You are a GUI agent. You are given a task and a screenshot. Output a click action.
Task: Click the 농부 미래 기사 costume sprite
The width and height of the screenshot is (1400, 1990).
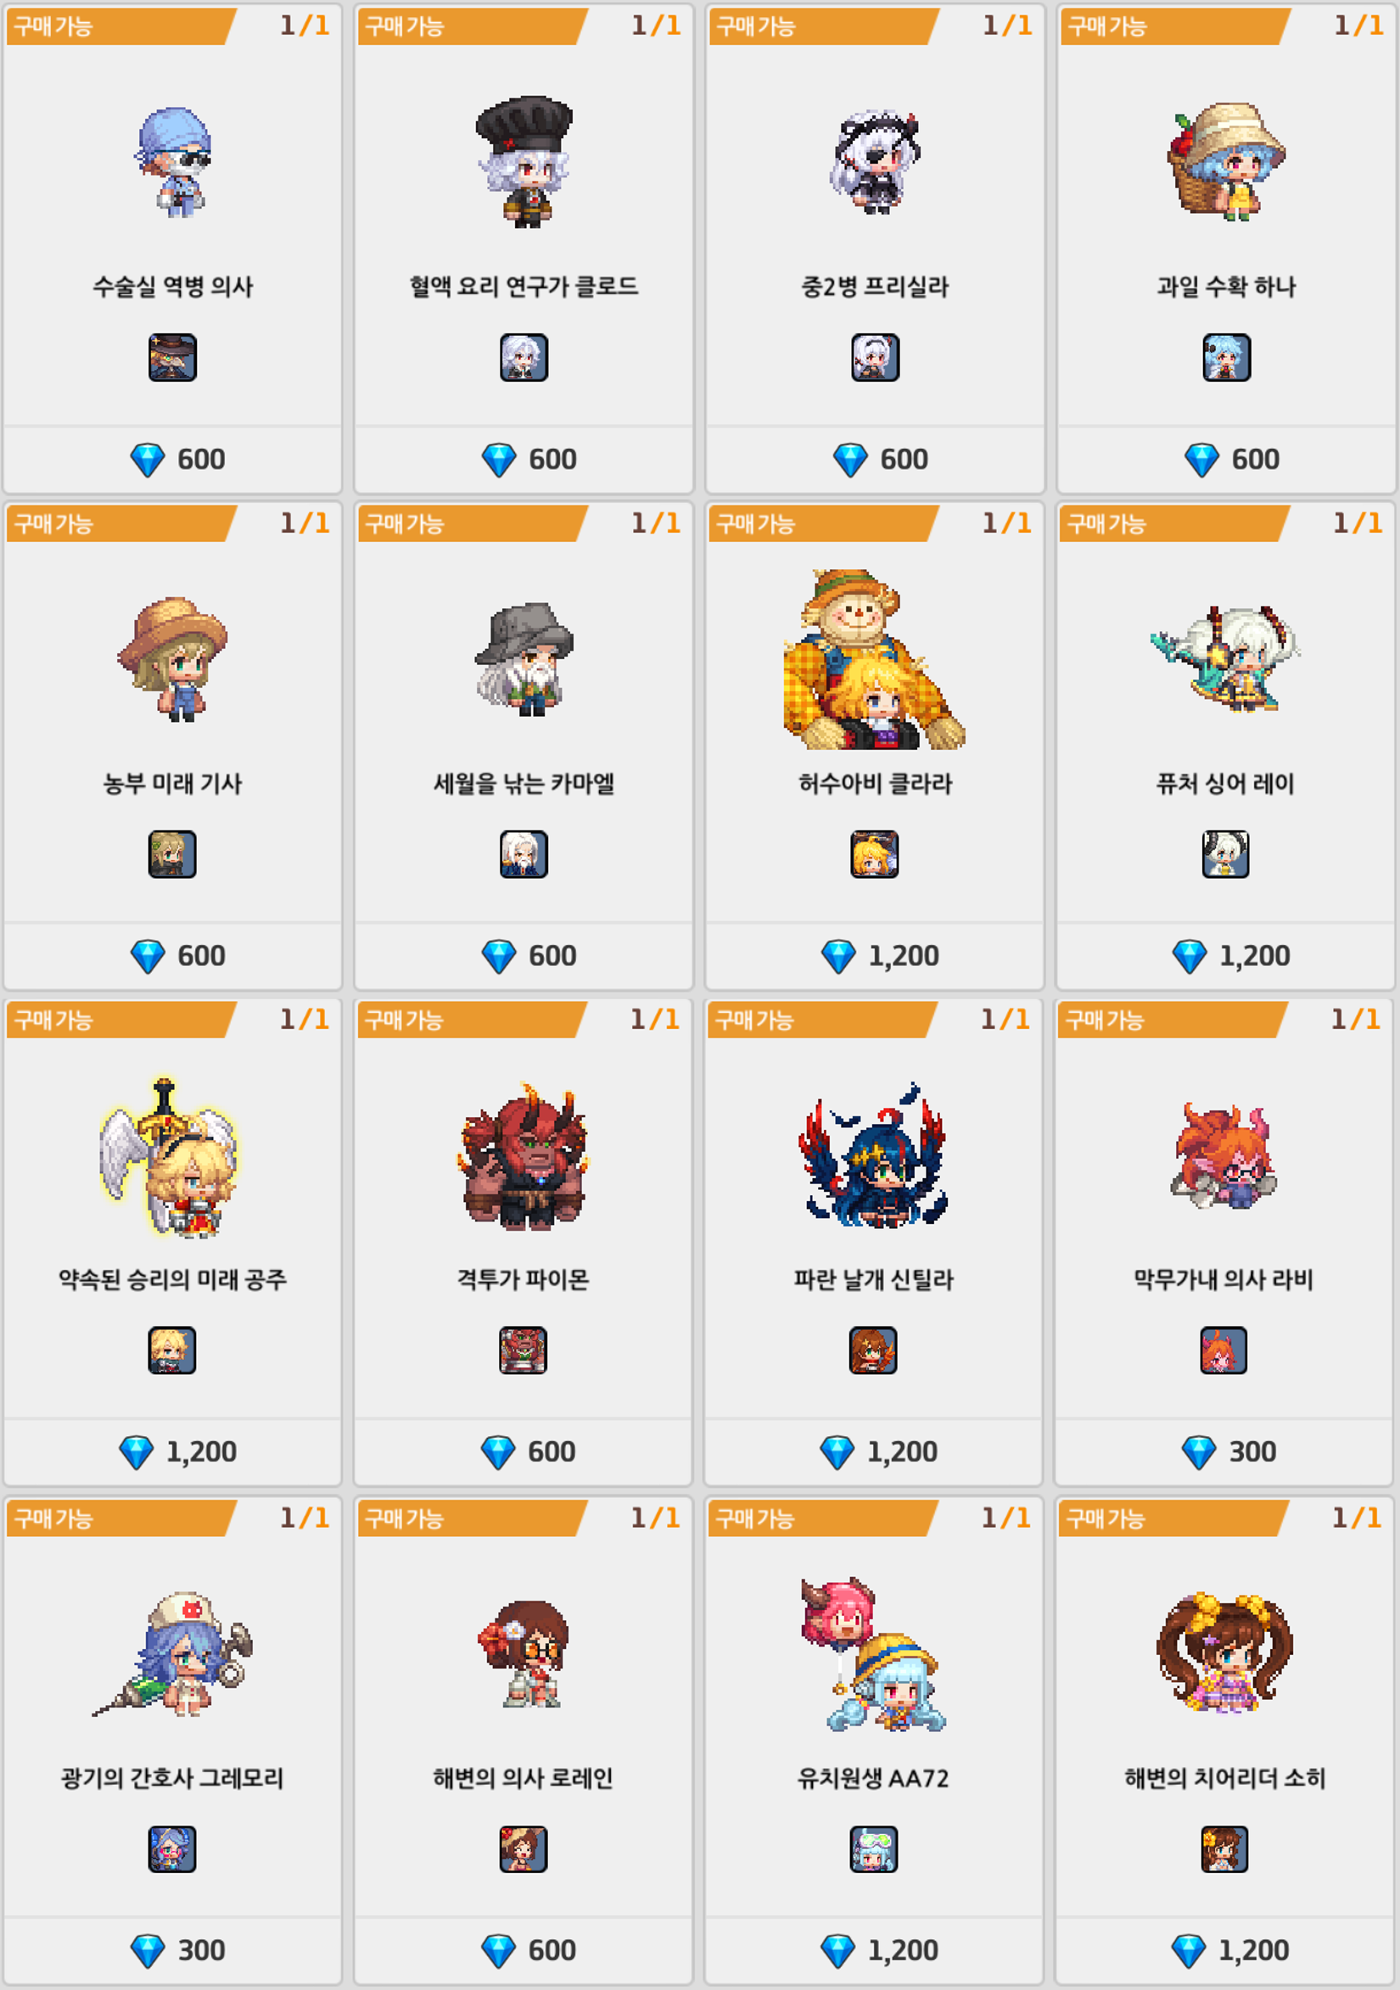[172, 659]
